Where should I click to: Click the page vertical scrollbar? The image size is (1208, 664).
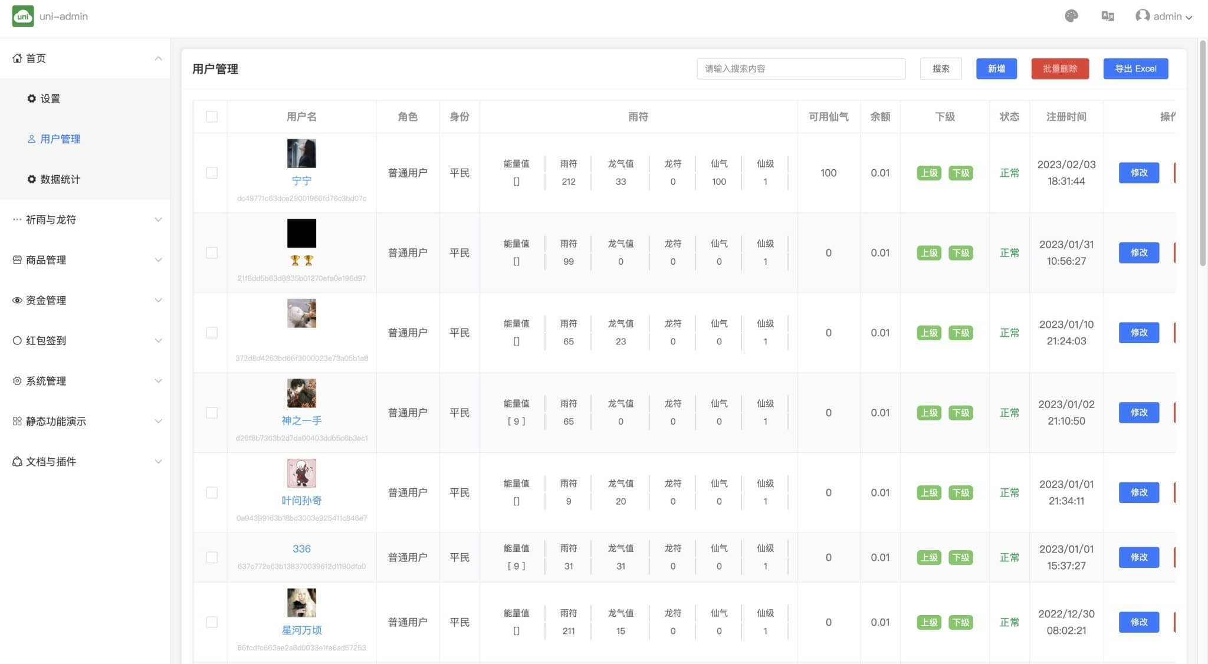pyautogui.click(x=1203, y=153)
